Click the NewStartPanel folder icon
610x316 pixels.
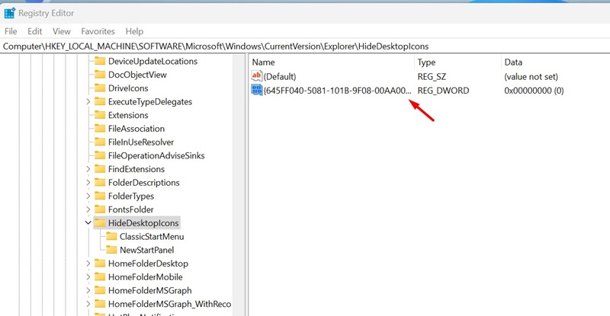111,250
